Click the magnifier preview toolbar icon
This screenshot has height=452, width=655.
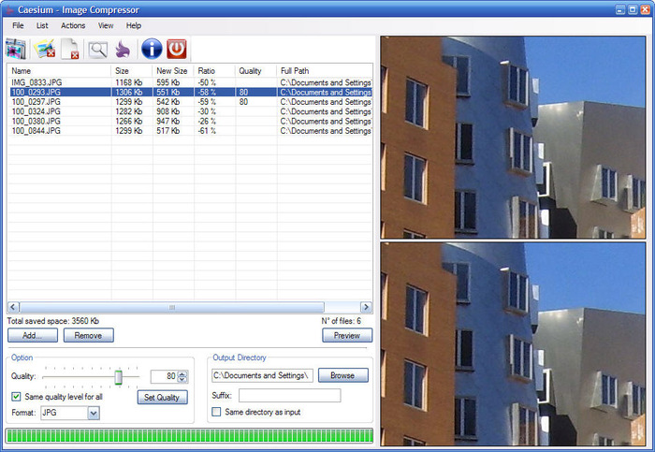[x=97, y=50]
